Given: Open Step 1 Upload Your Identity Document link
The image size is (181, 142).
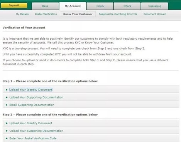Looking at the screenshot, I should point(31,90).
